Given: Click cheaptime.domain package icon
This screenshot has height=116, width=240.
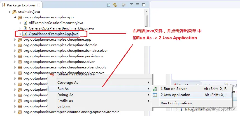Looking at the screenshot, I should pyautogui.click(x=20, y=45).
